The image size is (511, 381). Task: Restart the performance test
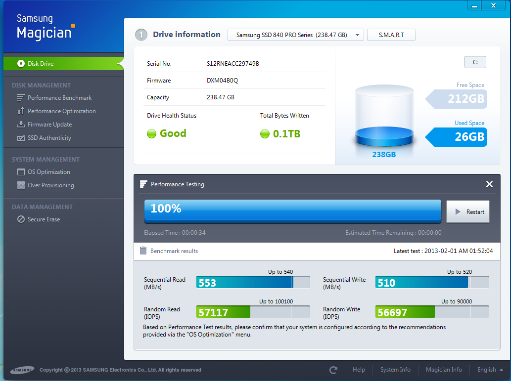pos(468,212)
